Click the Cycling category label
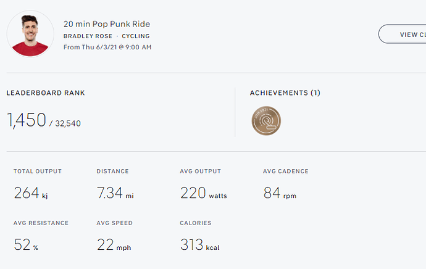This screenshot has width=426, height=269. coord(135,36)
